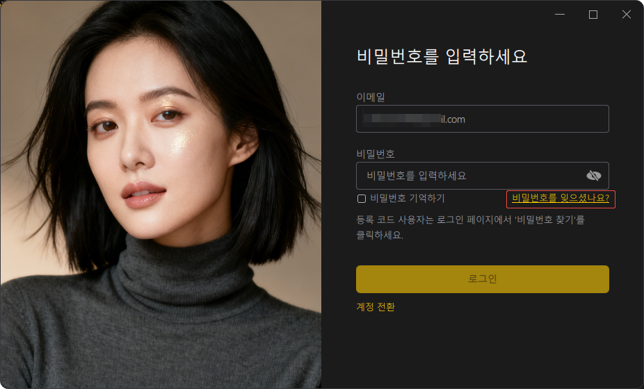Show password using the crossed-eye icon
The width and height of the screenshot is (644, 389).
tap(593, 176)
